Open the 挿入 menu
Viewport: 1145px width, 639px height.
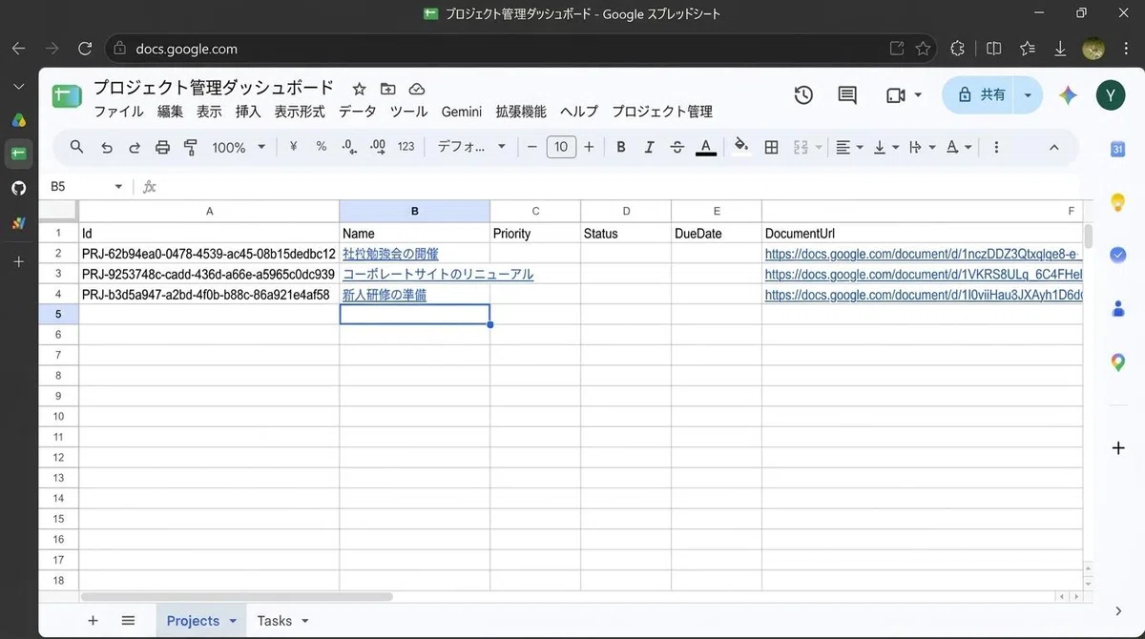point(248,112)
